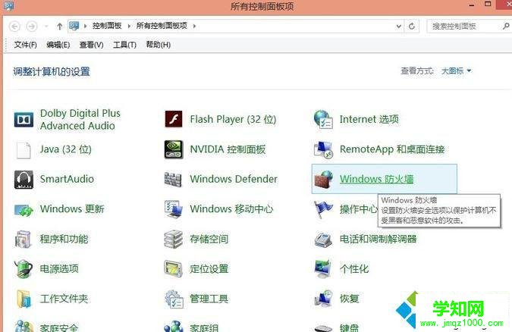Viewport: 512px width, 332px height.
Task: Click the Windows 更新 link text
Action: [x=72, y=208]
